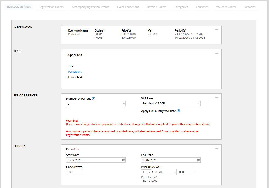Viewport: 269px width, 188px height.
Task: Collapse the Information panel
Action: [x=217, y=30]
